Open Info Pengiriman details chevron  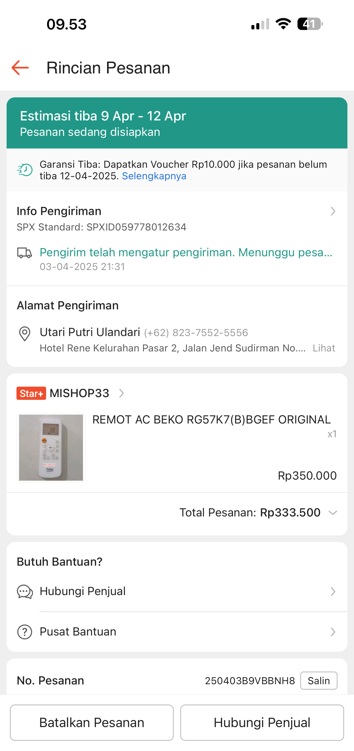click(333, 211)
